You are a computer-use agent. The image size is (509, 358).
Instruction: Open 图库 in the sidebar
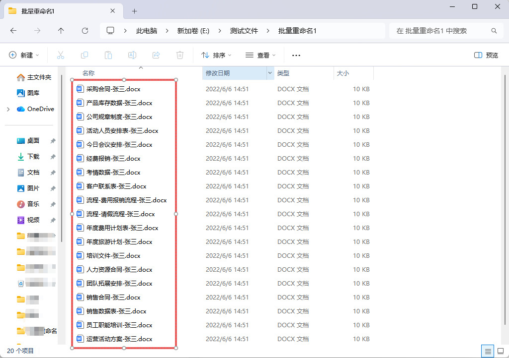28,93
